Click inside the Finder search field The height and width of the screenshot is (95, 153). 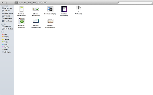coord(135,3)
